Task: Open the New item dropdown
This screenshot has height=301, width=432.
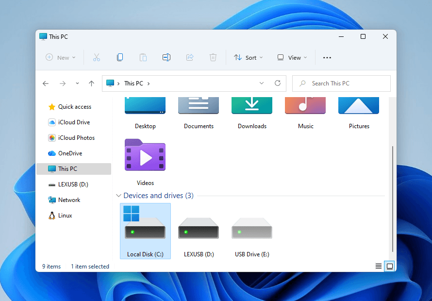Action: (61, 57)
